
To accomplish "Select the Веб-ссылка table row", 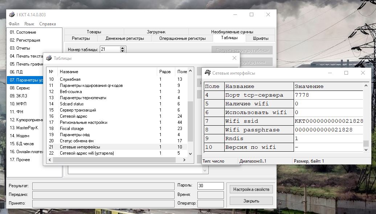I will point(117,92).
